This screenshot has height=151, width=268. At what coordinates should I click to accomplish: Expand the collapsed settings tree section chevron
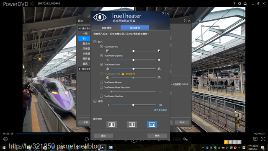click(80, 69)
